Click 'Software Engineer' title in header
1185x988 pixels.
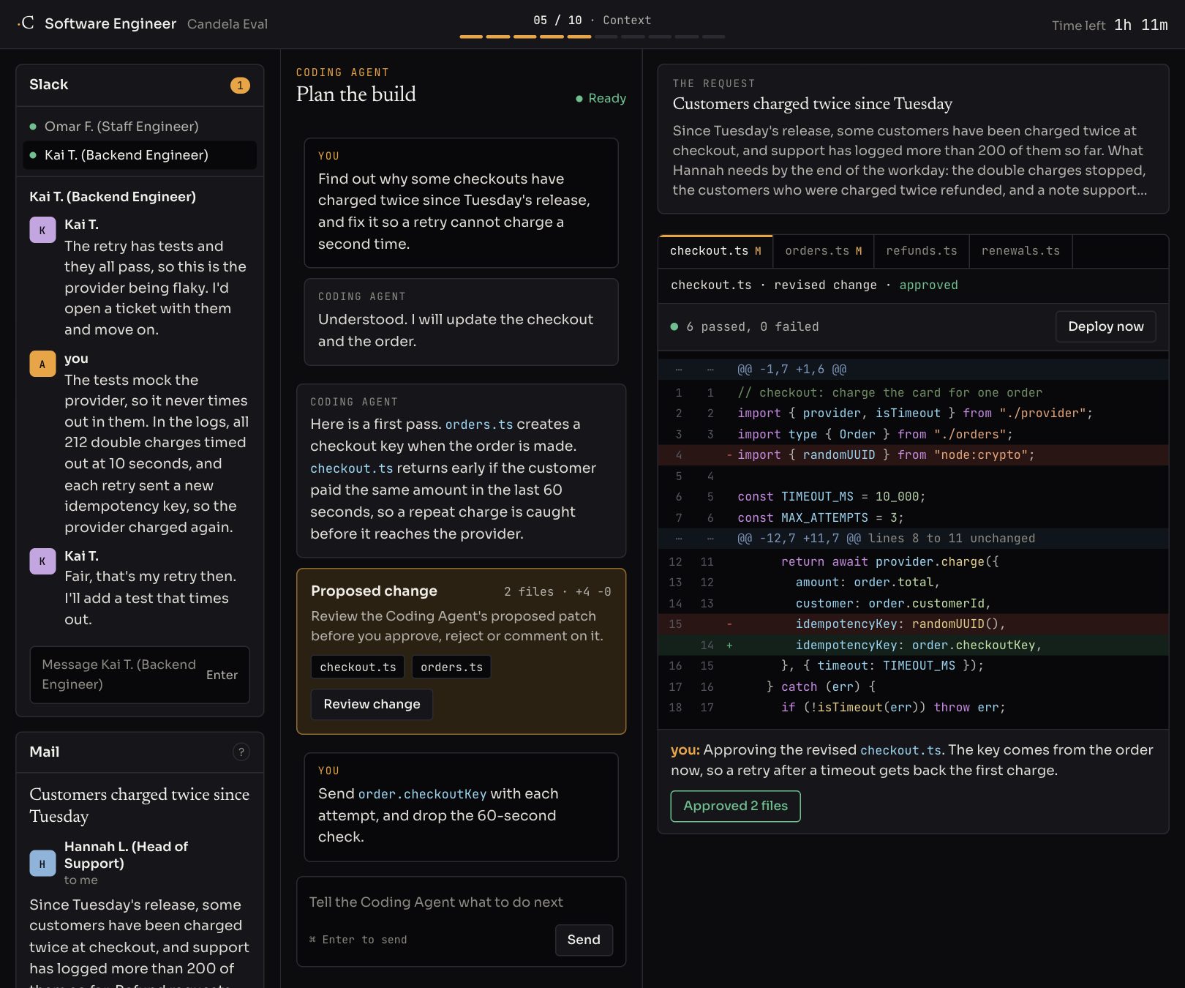coord(110,23)
